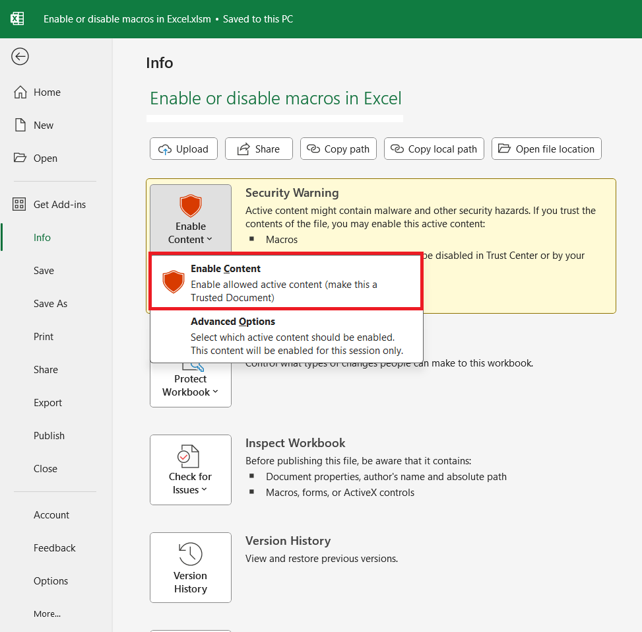This screenshot has height=632, width=642.
Task: Click the 'Saved to this PC' title text
Action: click(258, 19)
